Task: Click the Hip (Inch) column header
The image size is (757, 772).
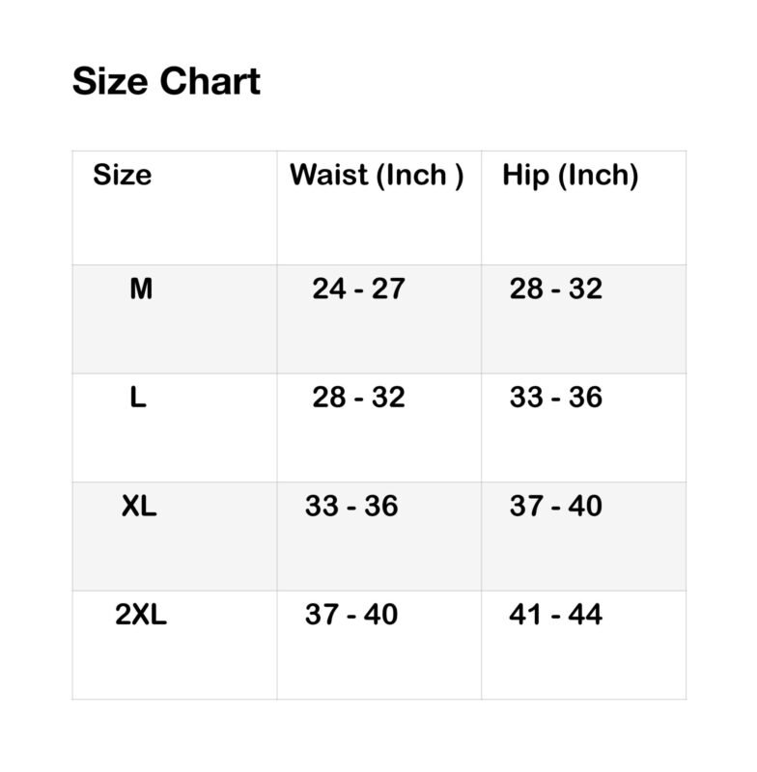Action: tap(571, 176)
